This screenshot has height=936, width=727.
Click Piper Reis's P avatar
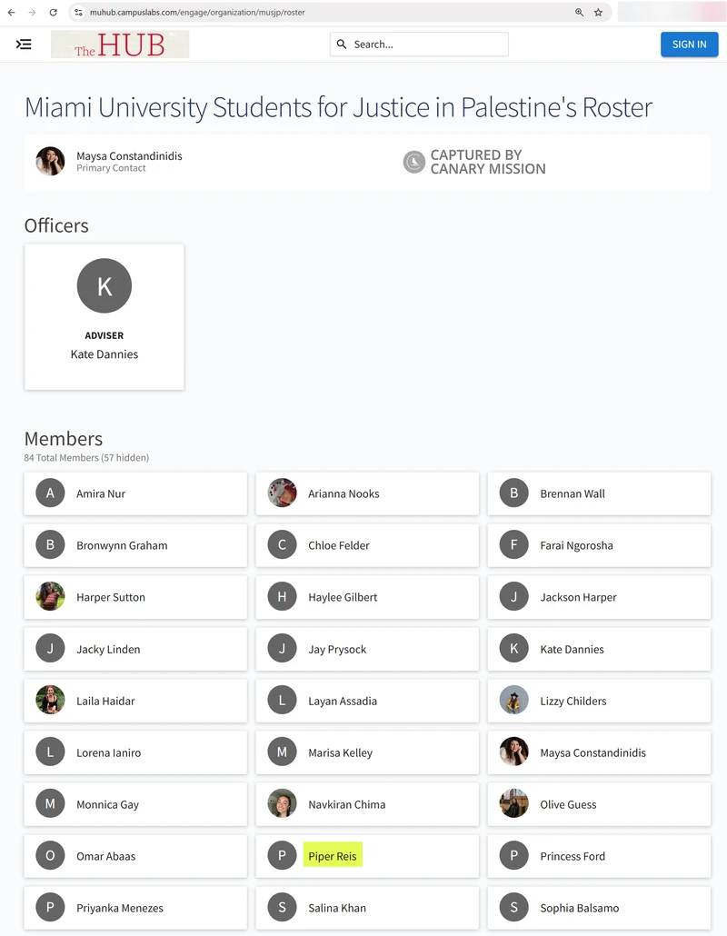282,856
